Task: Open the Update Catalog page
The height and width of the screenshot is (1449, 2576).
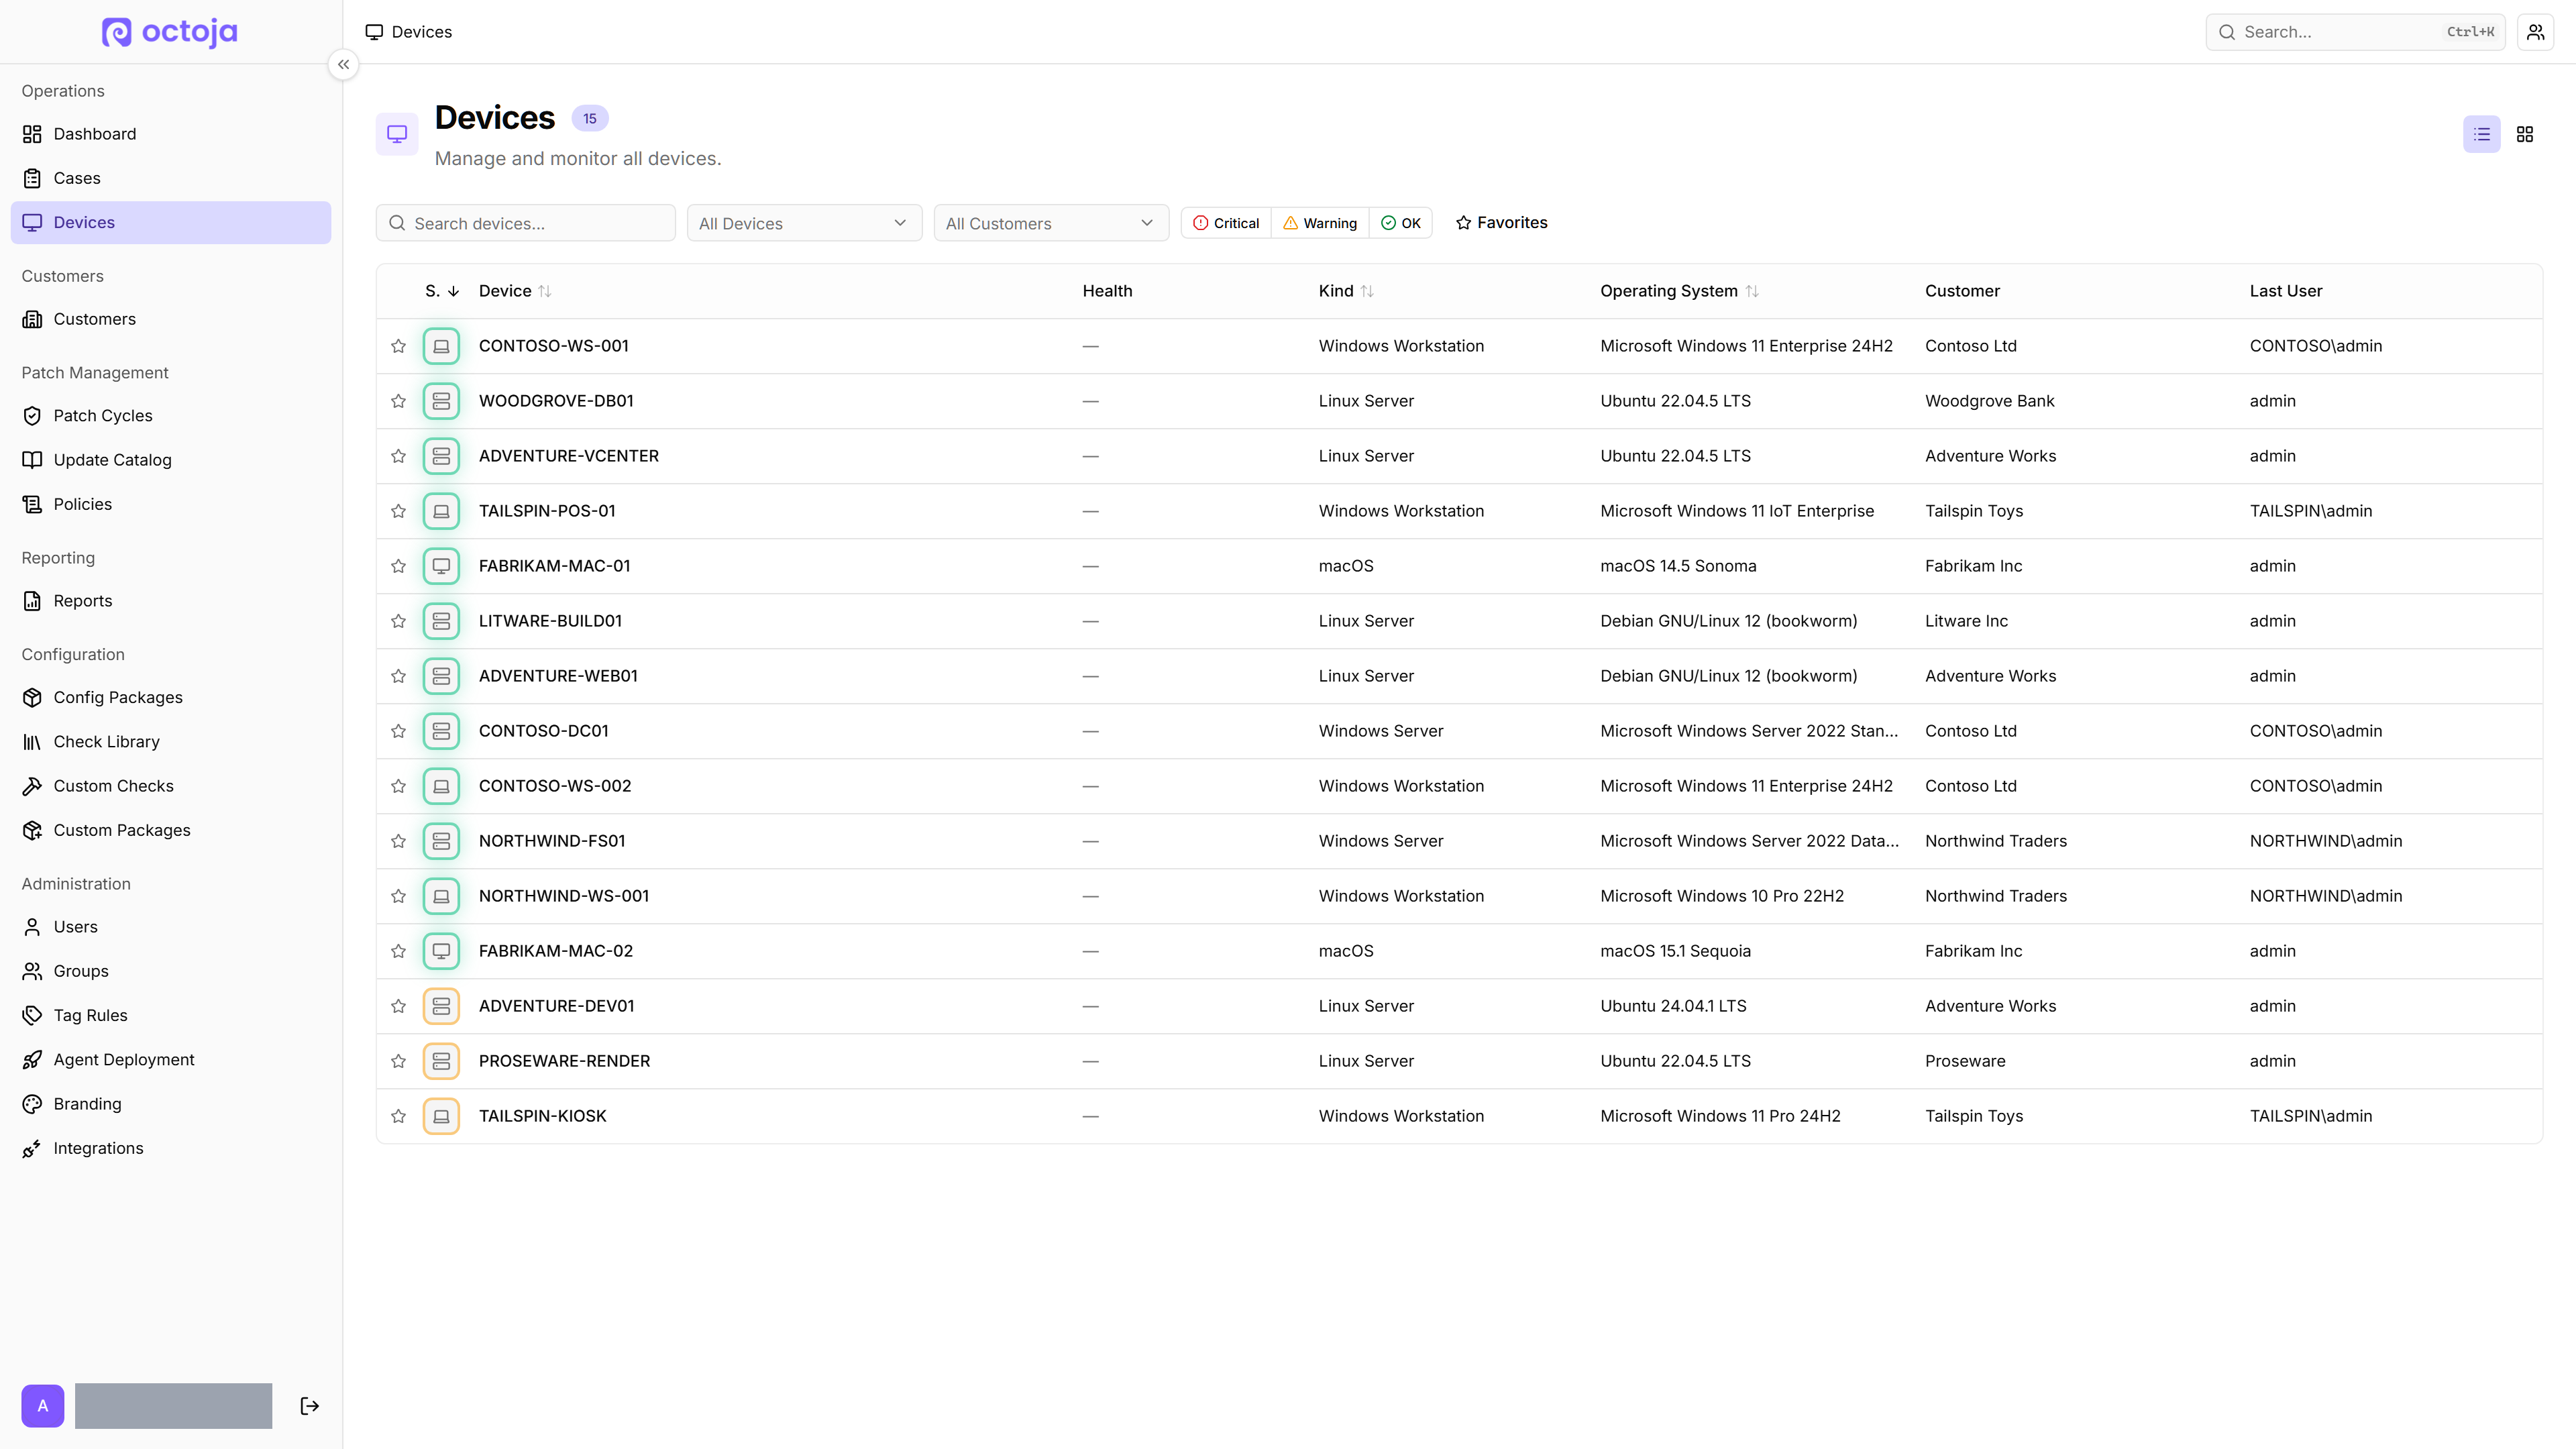Action: click(171, 460)
